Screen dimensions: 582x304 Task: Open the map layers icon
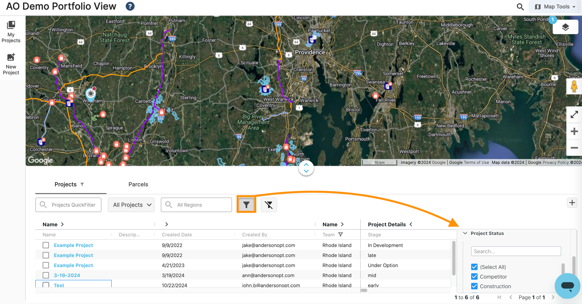tap(565, 27)
